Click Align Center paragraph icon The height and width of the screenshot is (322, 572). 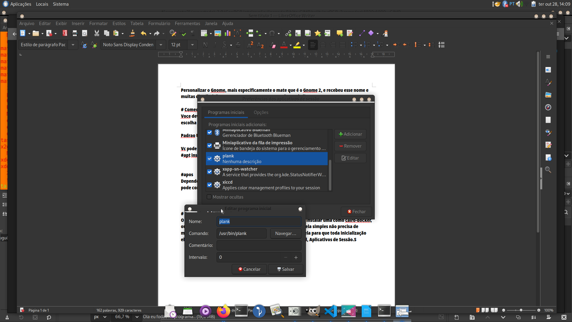(323, 45)
